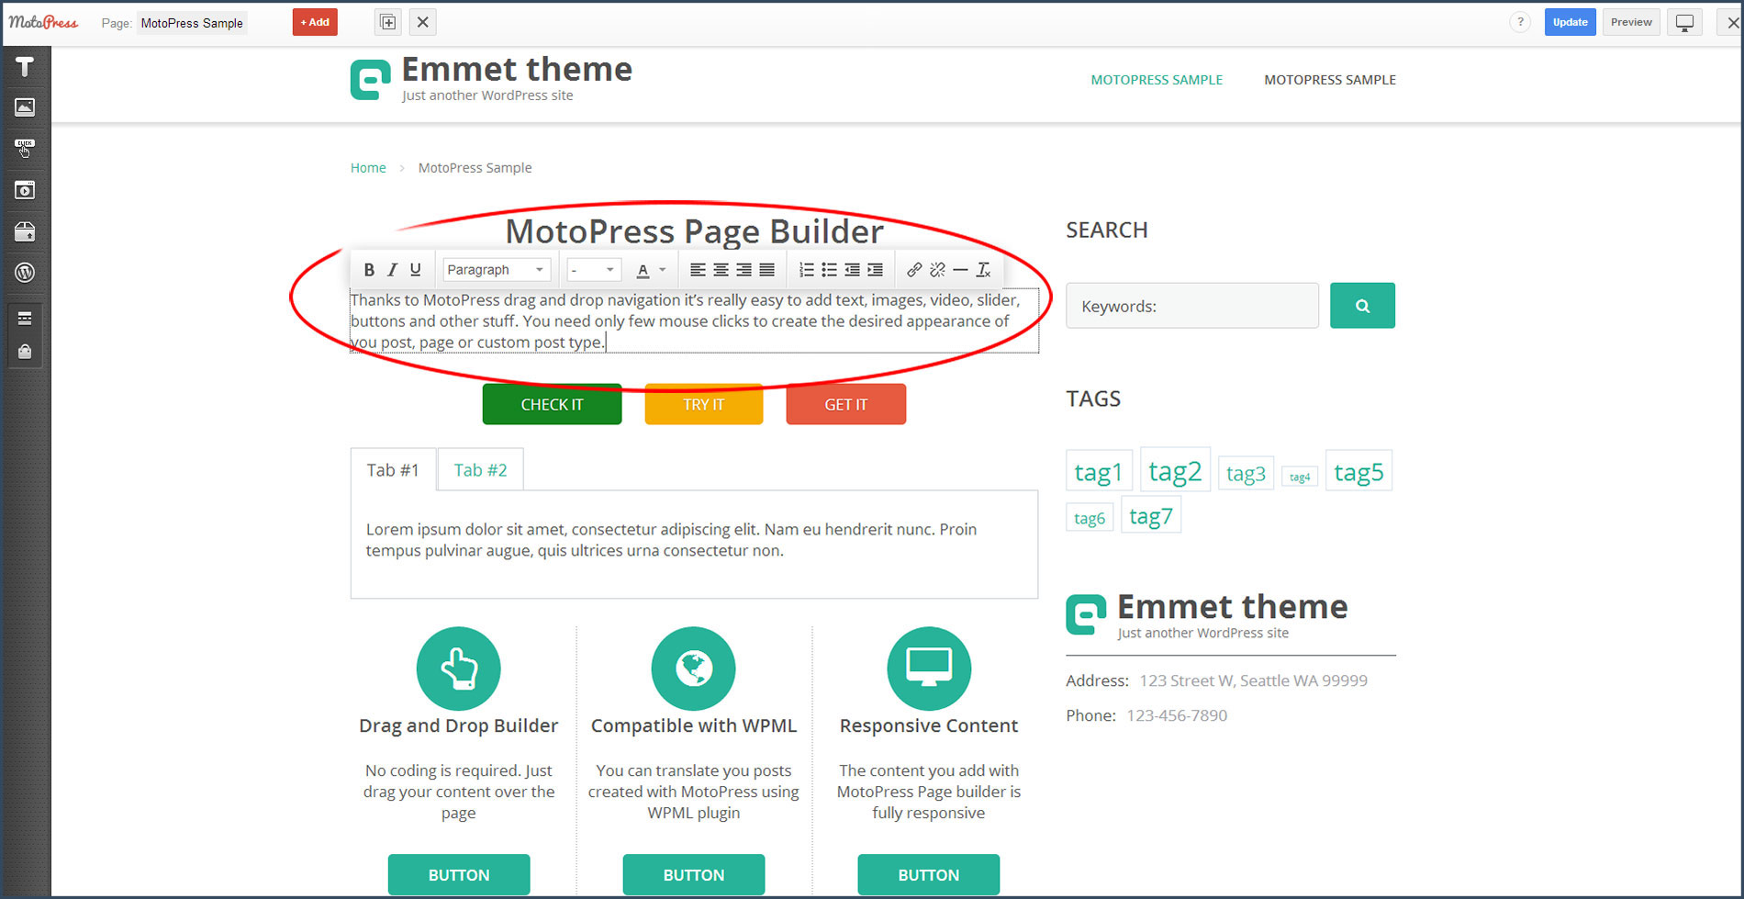
Task: Decrease the indent
Action: [852, 270]
